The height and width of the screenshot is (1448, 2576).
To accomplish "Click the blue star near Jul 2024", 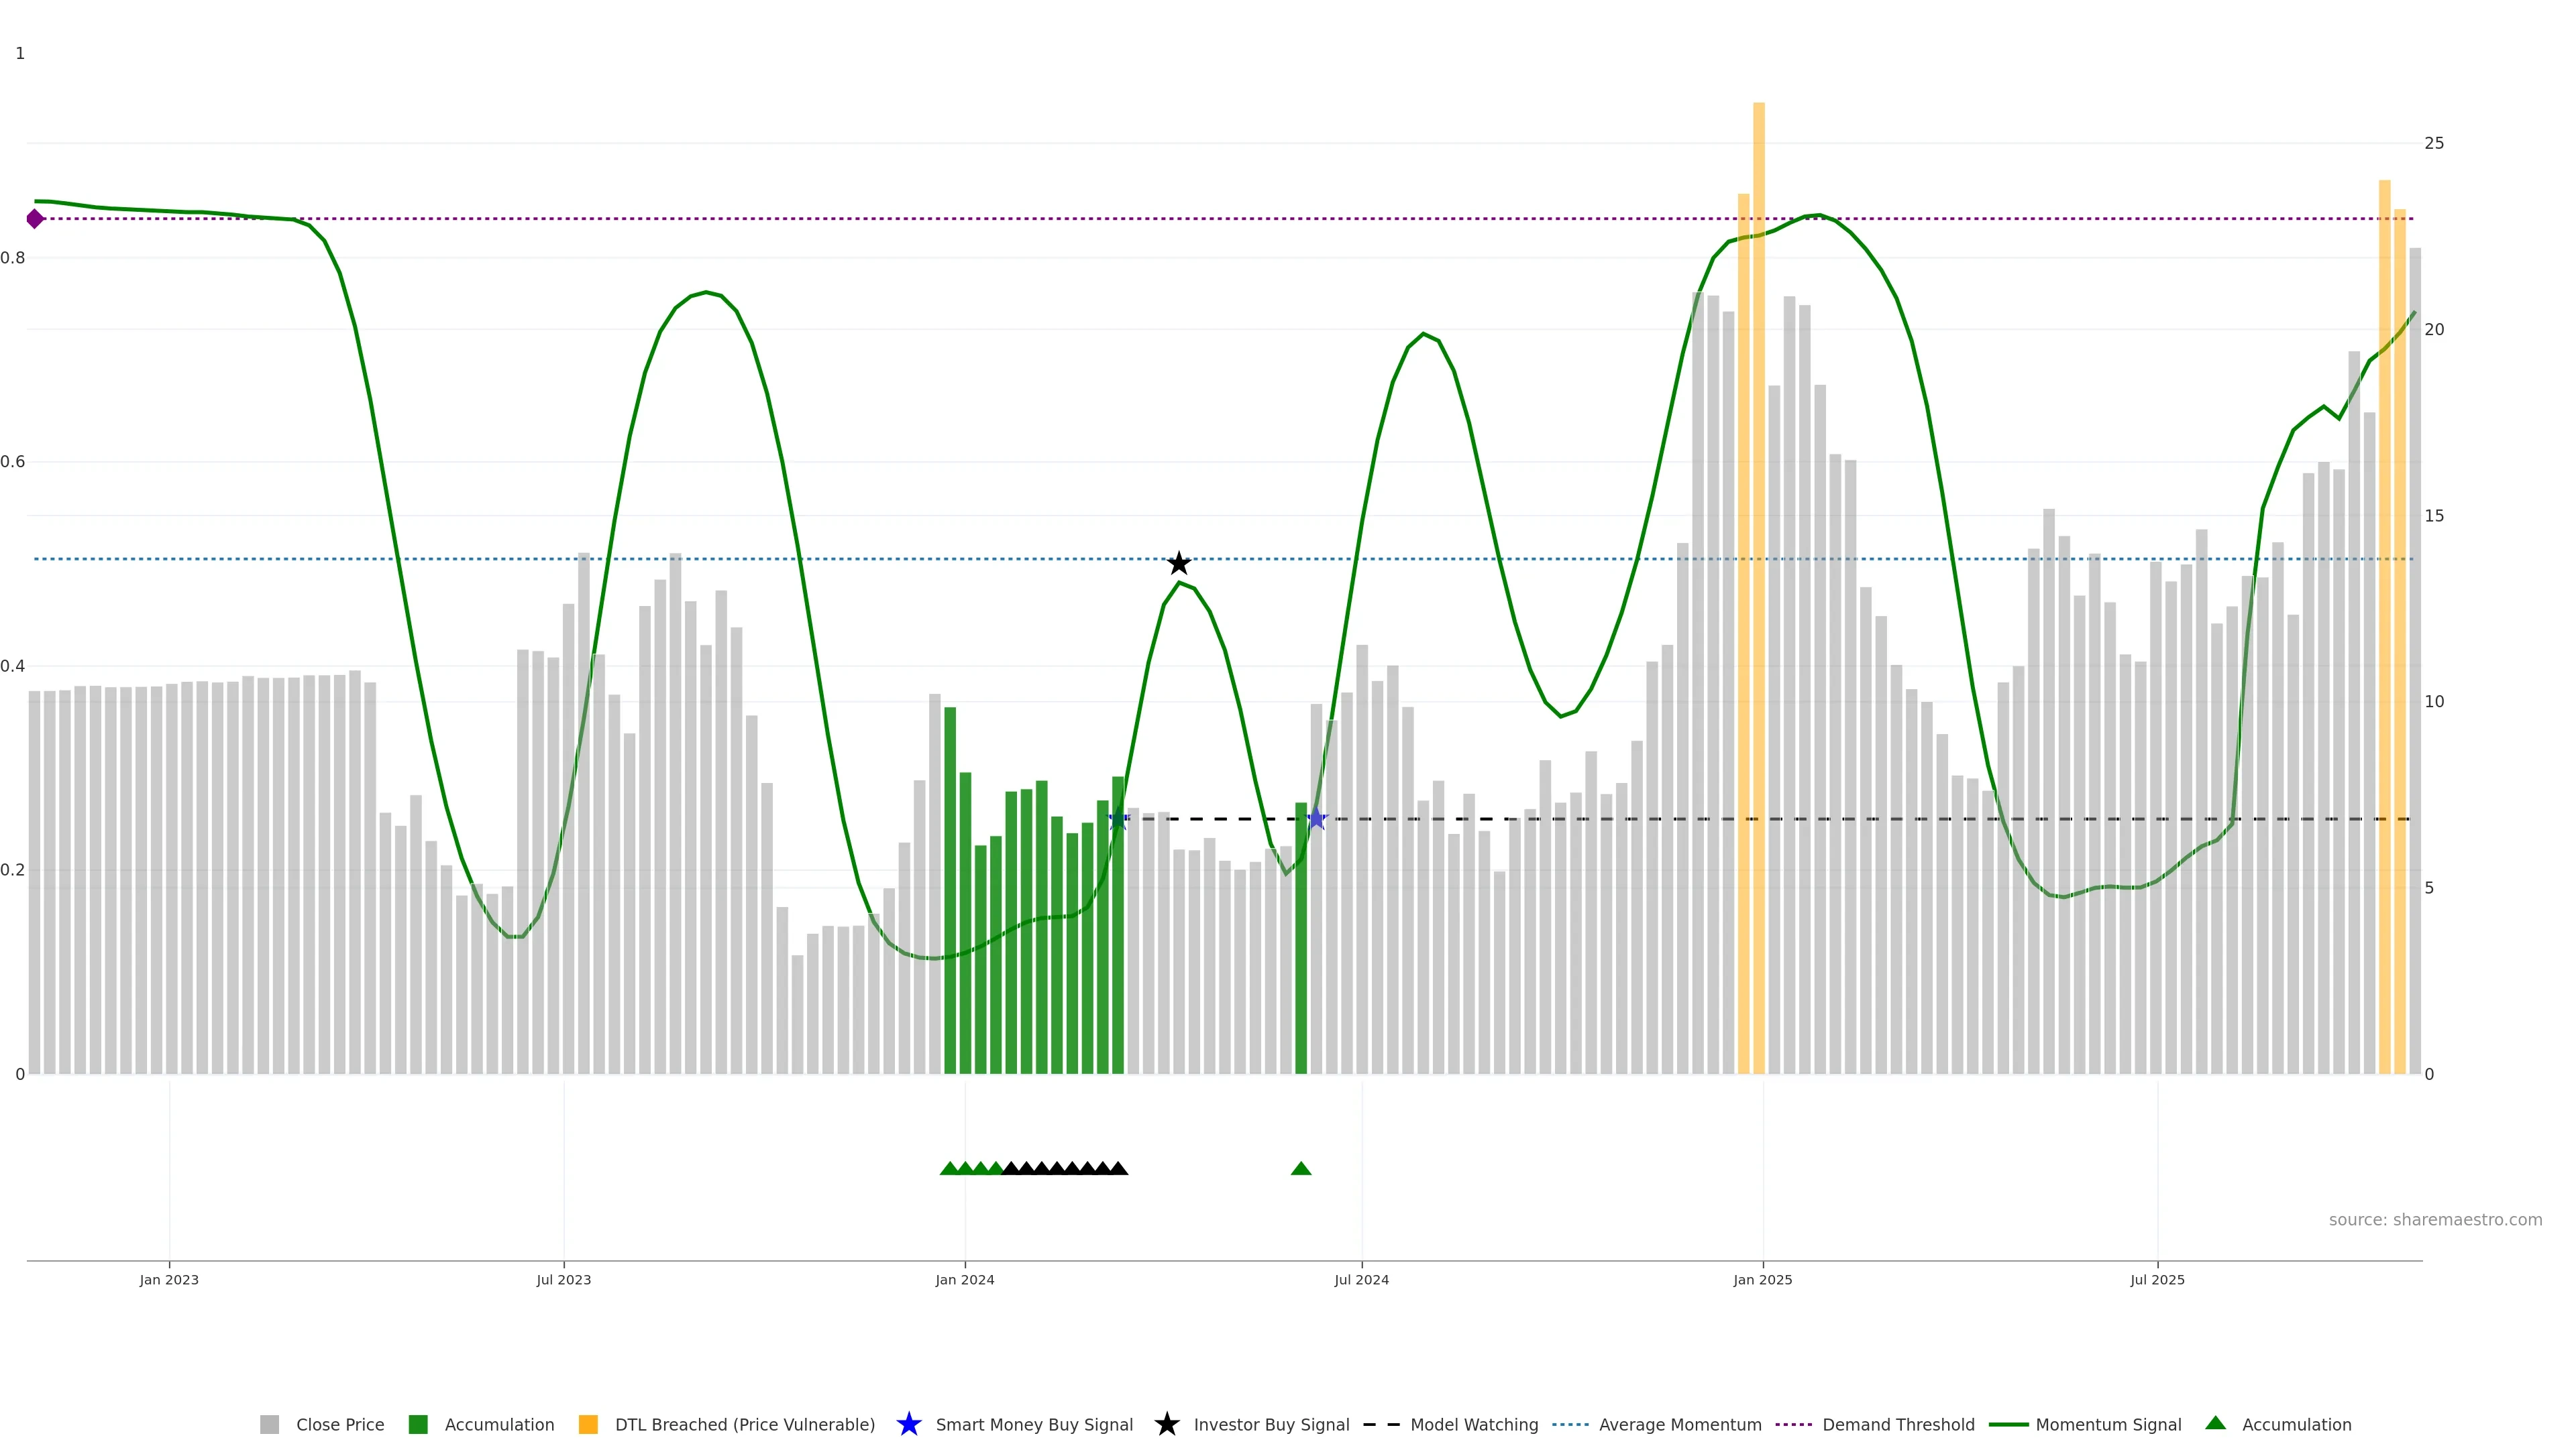I will click(x=1316, y=819).
